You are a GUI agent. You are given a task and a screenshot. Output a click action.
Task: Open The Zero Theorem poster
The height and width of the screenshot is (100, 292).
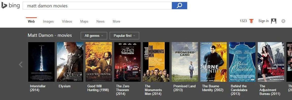point(127,62)
